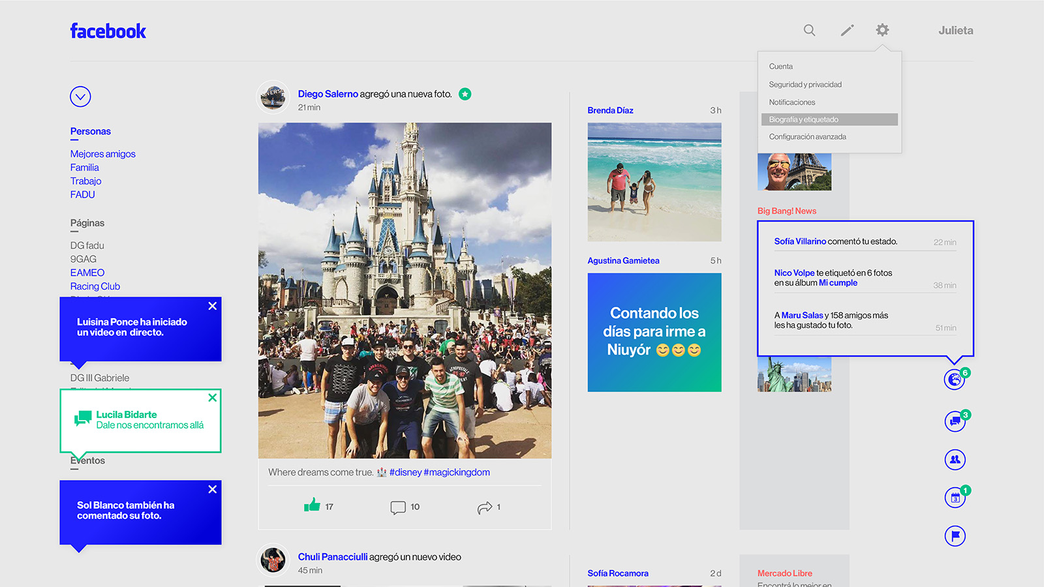Screen dimensions: 1044x587
Task: Open the messages chat bubble icon
Action: pos(955,421)
